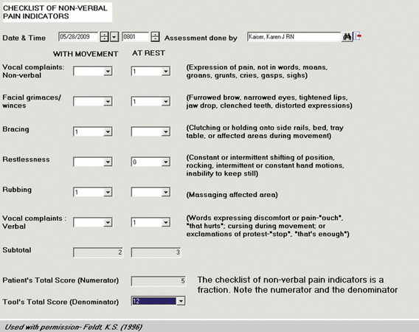Image resolution: width=419 pixels, height=332 pixels.
Task: Open Tool's Total Score Denominator dropdown
Action: (x=158, y=301)
